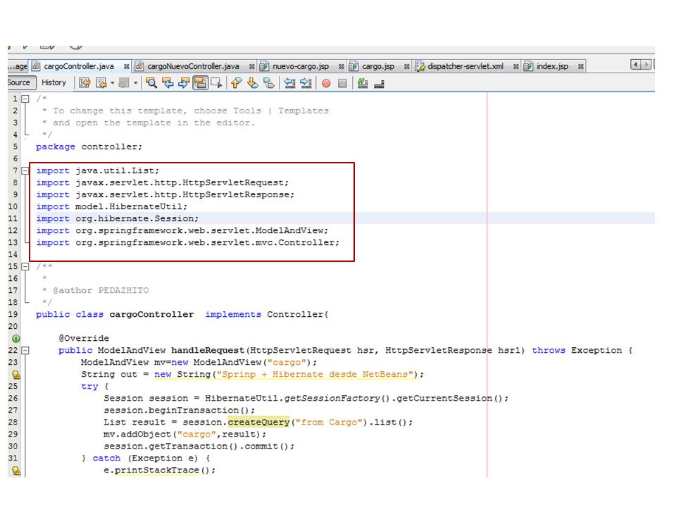Switch to Source view
Screen dimensions: 676x507
(19, 82)
